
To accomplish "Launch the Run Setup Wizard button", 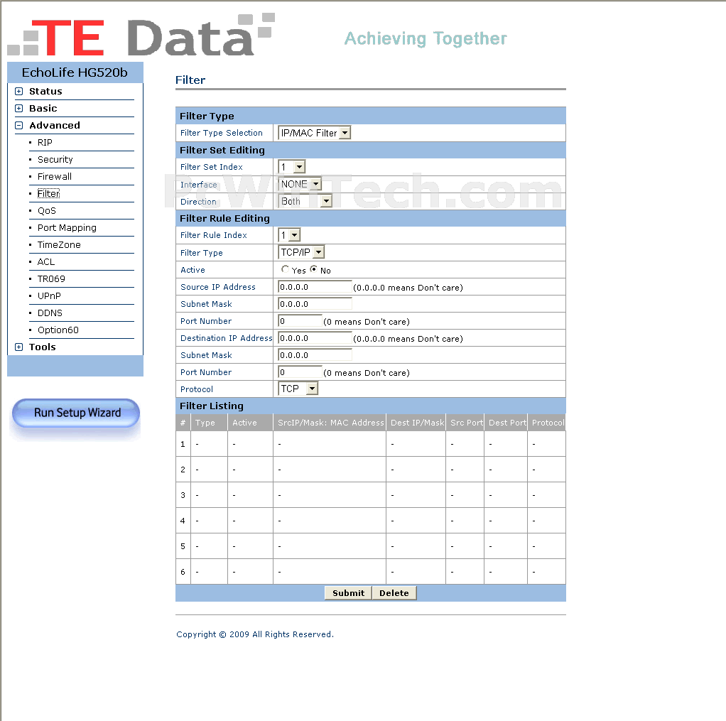I will tap(76, 413).
